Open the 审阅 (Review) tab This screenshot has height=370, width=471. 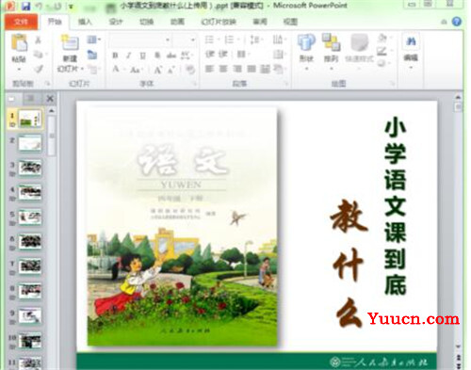(260, 22)
